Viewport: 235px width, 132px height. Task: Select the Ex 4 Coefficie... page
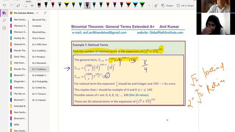coord(39,51)
